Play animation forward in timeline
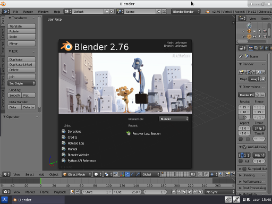 point(190,192)
